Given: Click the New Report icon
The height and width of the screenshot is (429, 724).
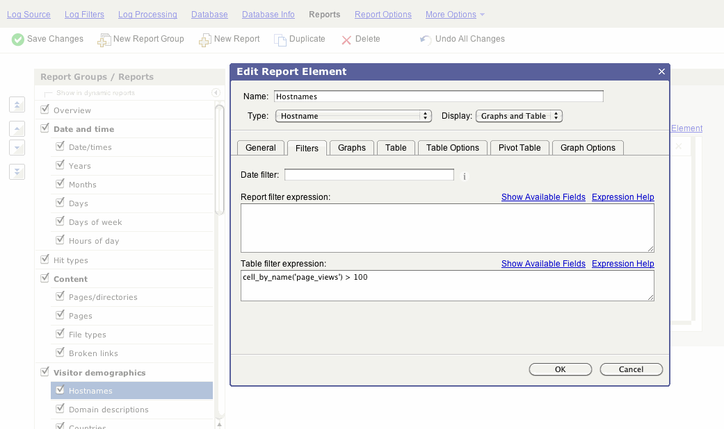Looking at the screenshot, I should point(205,40).
